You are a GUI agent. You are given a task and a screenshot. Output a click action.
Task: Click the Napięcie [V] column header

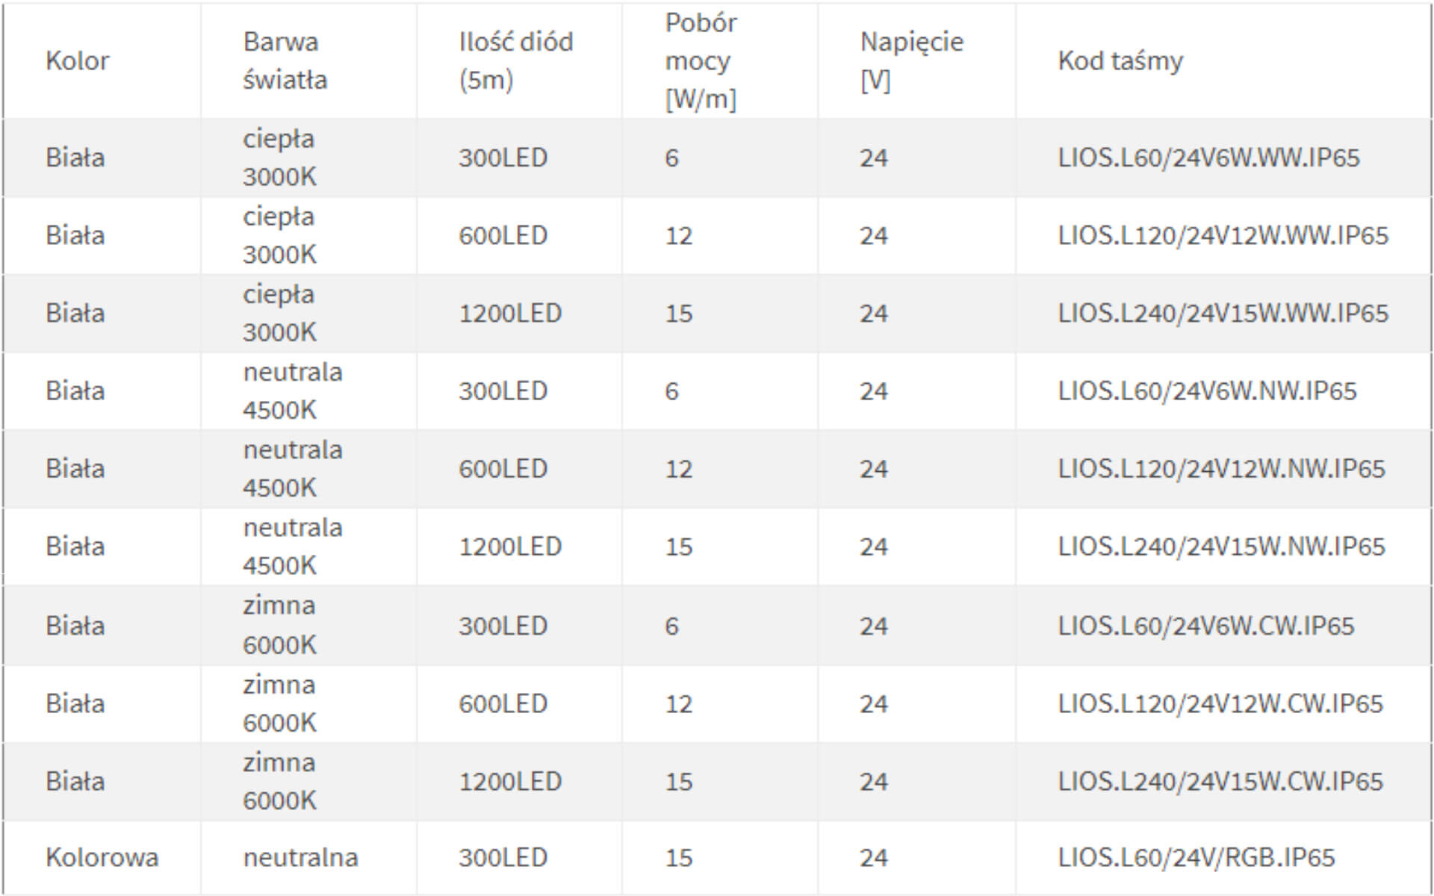pyautogui.click(x=911, y=60)
